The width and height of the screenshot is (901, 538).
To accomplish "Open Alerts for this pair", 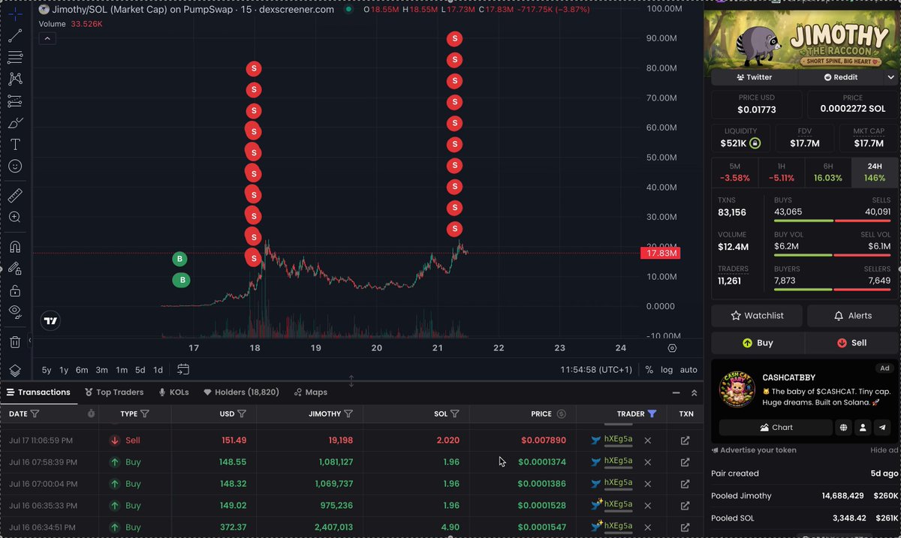I will 852,316.
